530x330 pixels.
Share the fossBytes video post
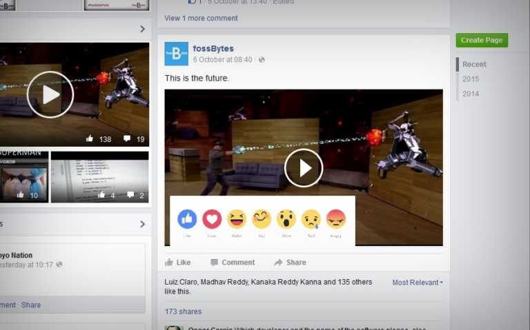click(x=290, y=262)
